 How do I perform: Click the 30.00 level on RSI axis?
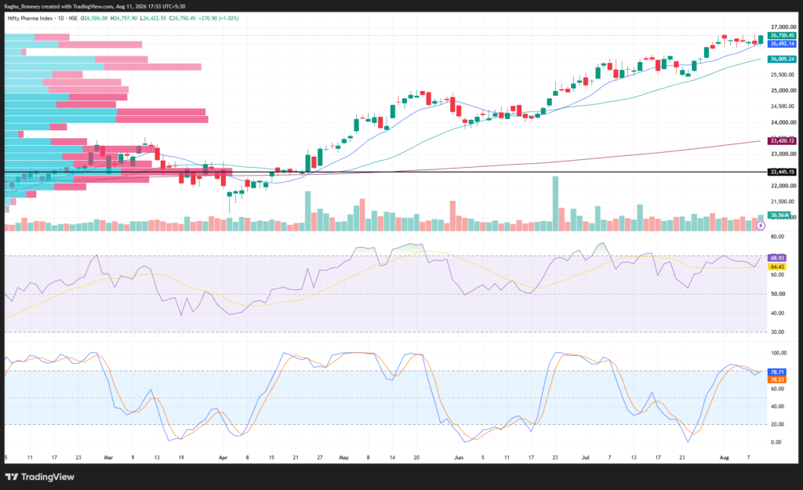pyautogui.click(x=777, y=332)
